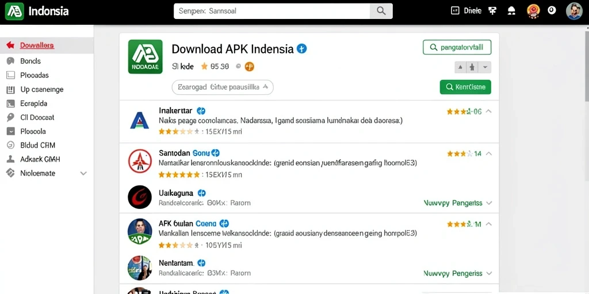
Task: Open Bonds in the sidebar
Action: pyautogui.click(x=30, y=61)
